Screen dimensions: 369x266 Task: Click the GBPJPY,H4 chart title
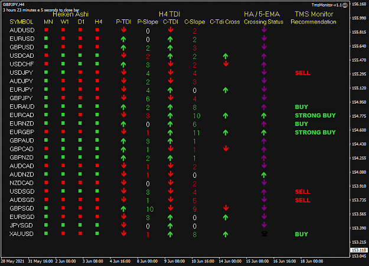[14, 5]
